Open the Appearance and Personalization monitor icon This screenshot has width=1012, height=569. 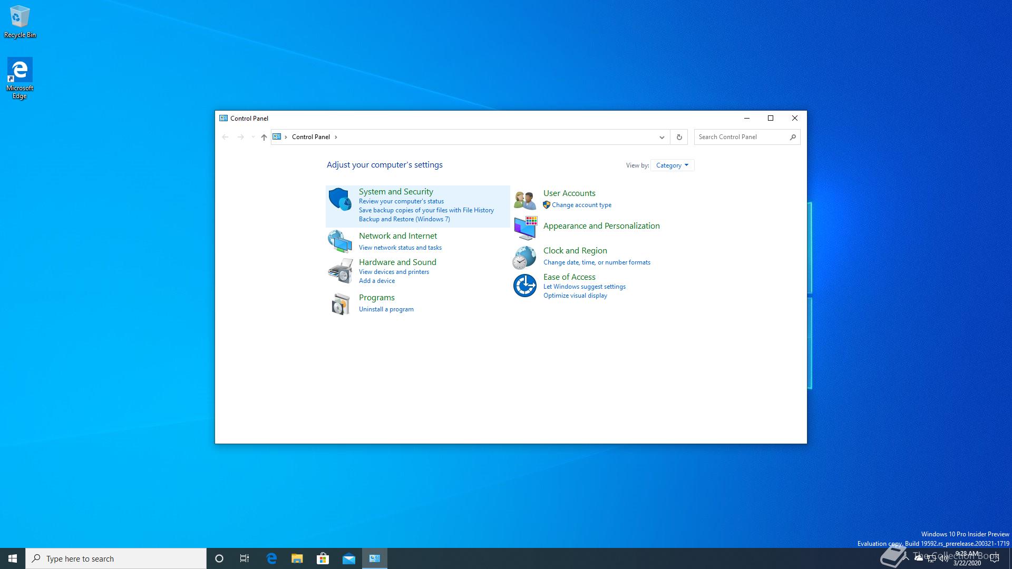pos(525,228)
